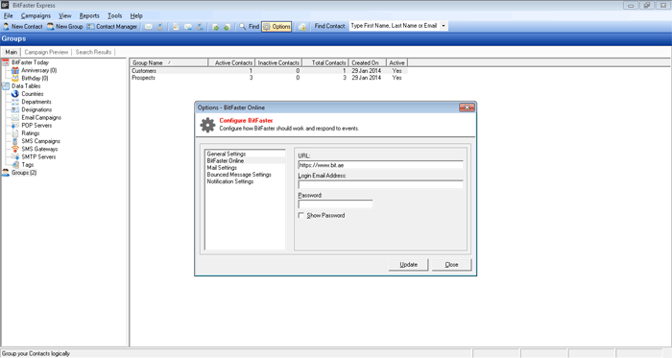Sort by the Created On column header

click(368, 62)
